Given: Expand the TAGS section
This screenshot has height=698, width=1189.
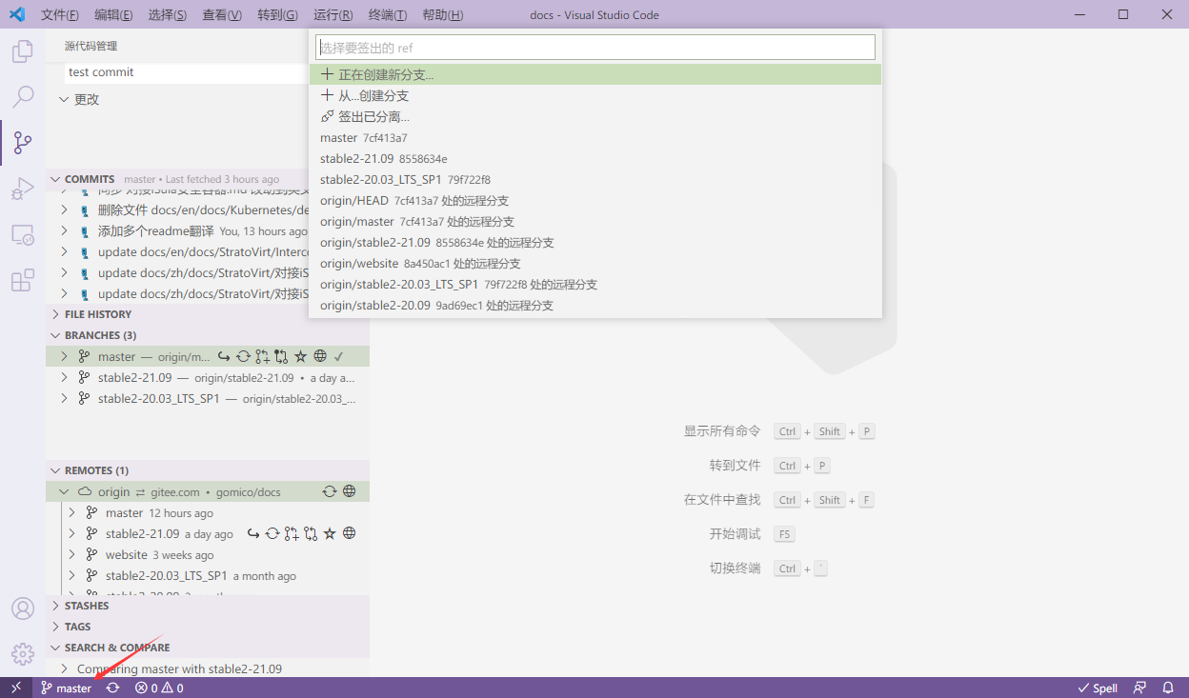Looking at the screenshot, I should coord(55,627).
